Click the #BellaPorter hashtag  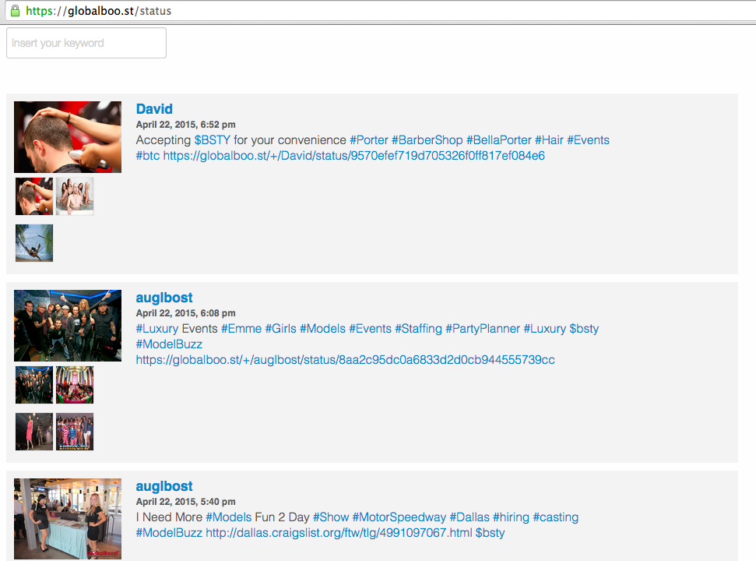click(499, 140)
